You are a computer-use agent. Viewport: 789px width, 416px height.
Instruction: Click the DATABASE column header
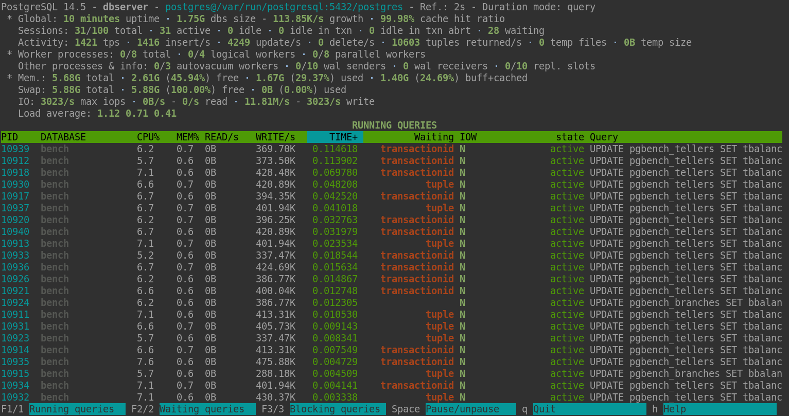(x=63, y=137)
